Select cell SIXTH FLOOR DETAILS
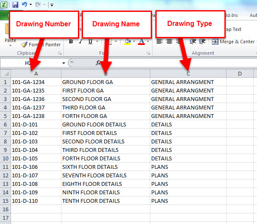Viewport: 257px width, 224px height. click(x=106, y=167)
